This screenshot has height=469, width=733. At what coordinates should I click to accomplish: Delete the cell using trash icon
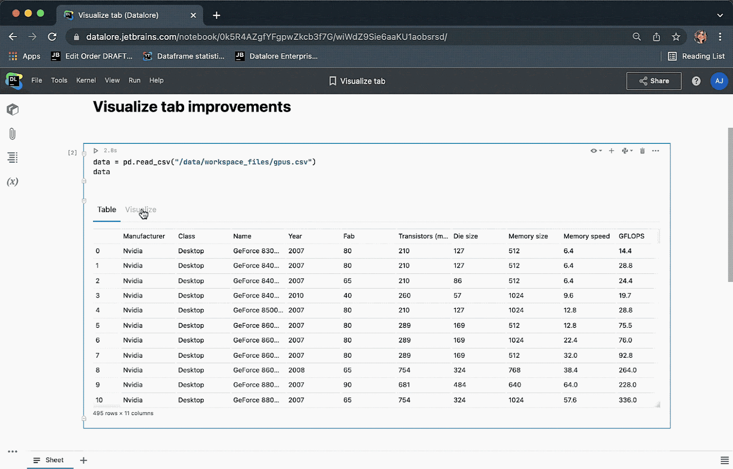[642, 151]
